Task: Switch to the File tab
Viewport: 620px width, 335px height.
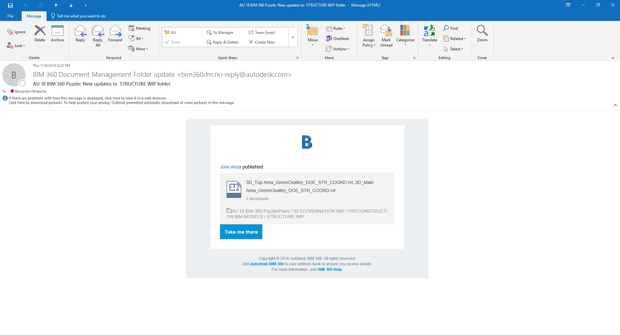Action: [x=10, y=16]
